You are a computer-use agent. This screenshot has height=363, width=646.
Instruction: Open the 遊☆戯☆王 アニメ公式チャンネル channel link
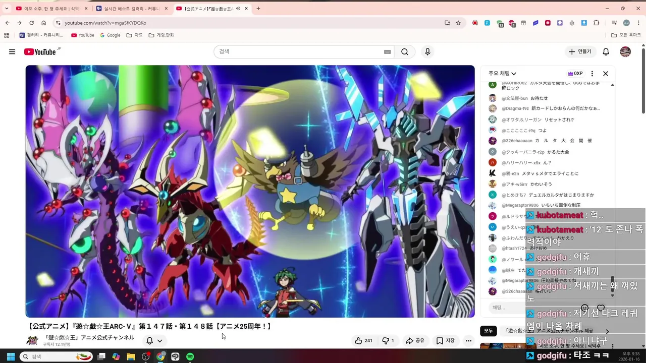pos(89,337)
